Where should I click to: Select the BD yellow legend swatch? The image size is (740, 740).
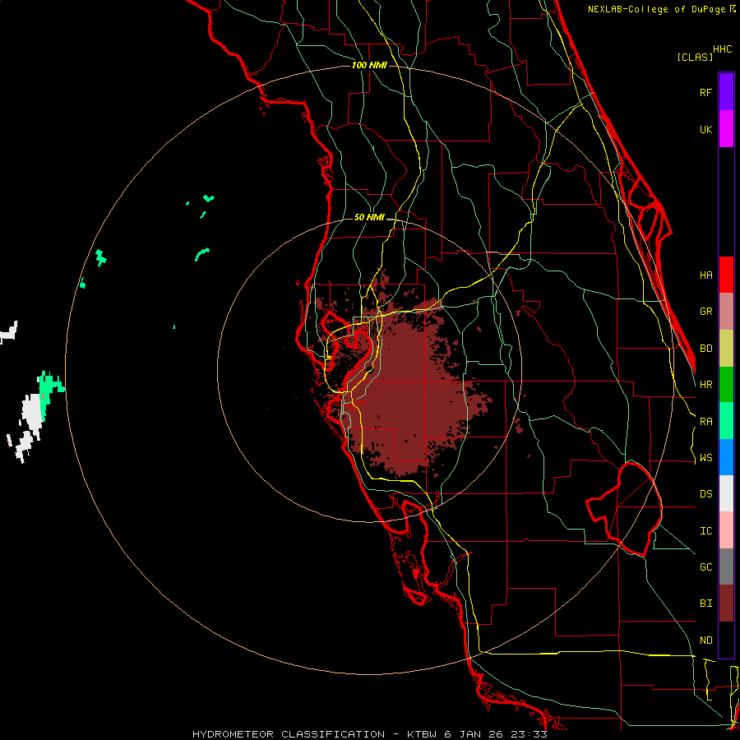(726, 349)
